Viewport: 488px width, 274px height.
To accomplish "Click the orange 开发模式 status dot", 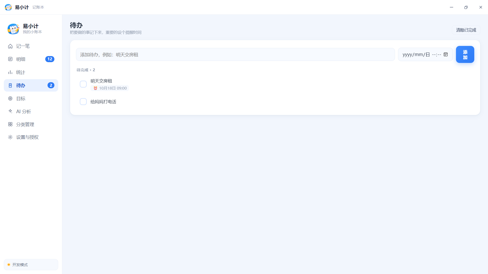I will [x=9, y=265].
